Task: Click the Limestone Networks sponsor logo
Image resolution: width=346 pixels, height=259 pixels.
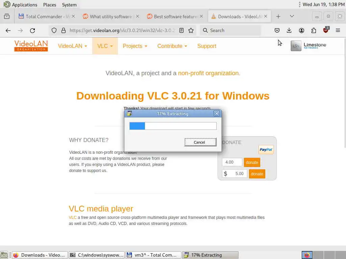Action: [x=308, y=46]
